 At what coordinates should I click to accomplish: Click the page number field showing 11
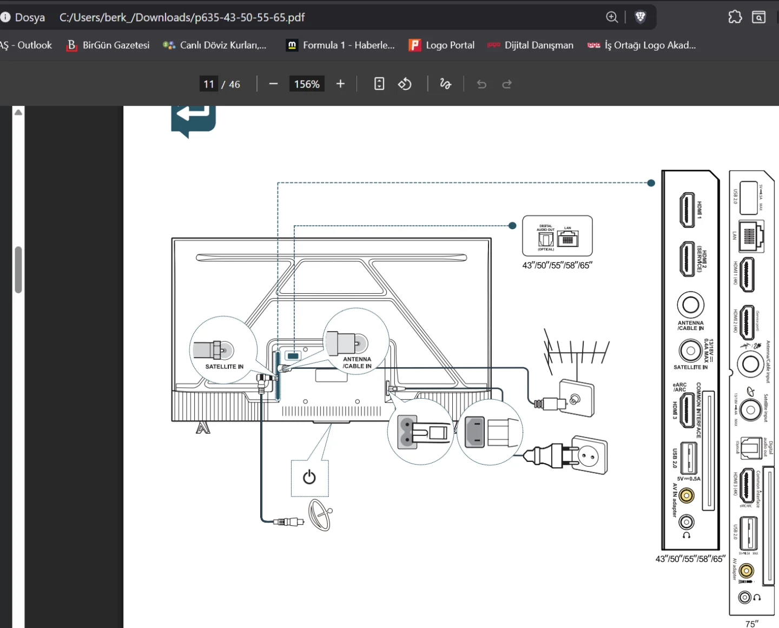tap(209, 84)
